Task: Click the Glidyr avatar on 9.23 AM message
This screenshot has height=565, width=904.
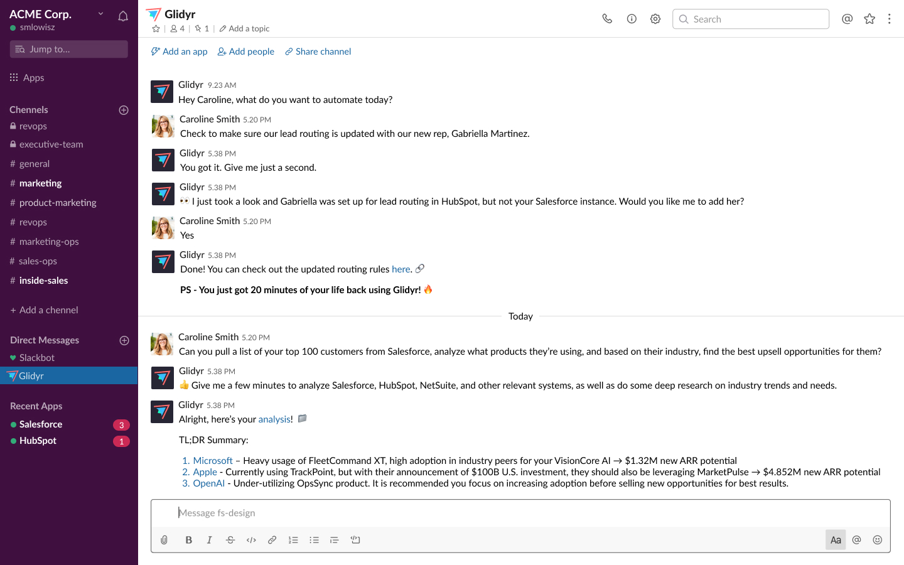Action: pos(162,92)
